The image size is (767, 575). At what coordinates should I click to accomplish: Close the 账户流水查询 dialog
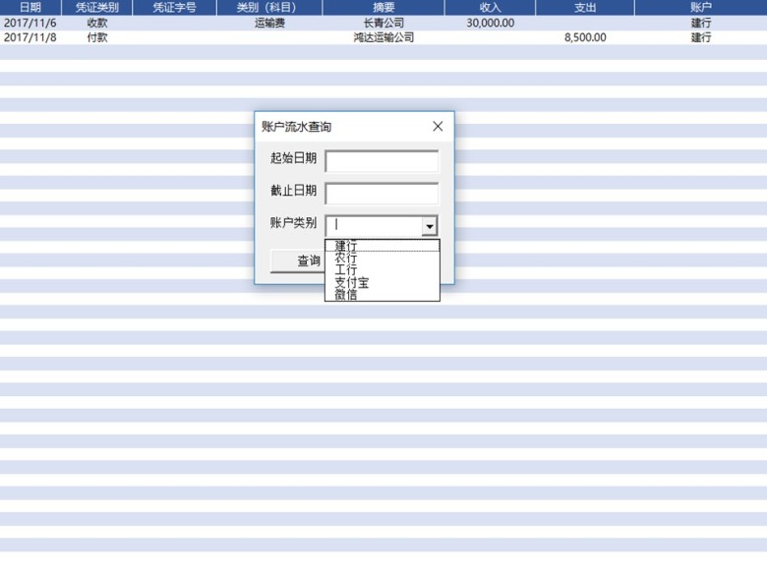[x=438, y=127]
